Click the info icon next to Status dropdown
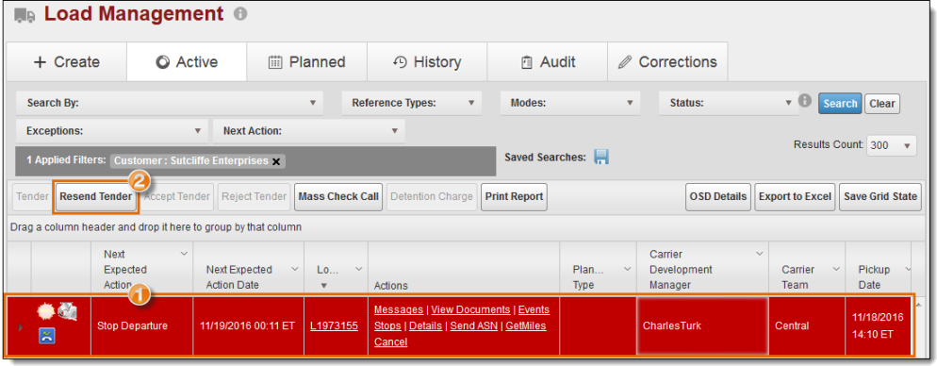The width and height of the screenshot is (937, 366). click(x=805, y=101)
